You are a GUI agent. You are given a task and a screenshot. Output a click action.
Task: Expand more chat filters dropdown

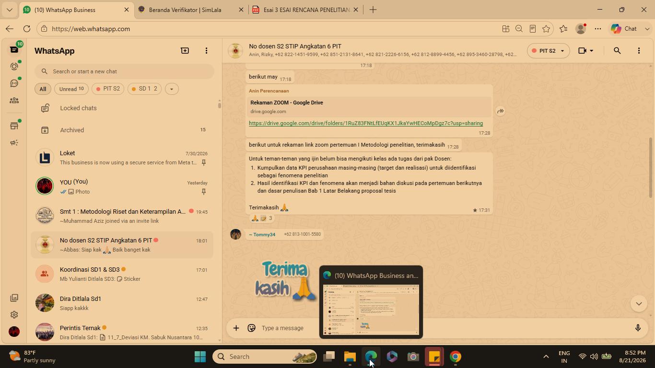coord(172,89)
